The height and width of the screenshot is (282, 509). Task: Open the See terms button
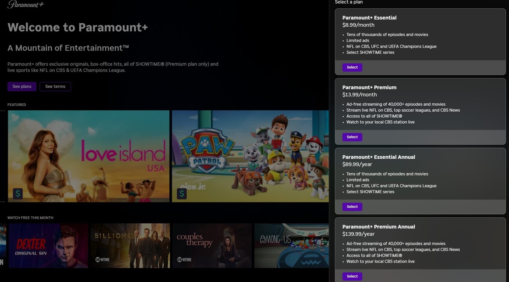55,87
